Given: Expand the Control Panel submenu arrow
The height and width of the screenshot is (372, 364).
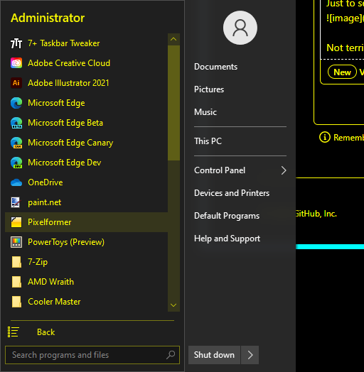Looking at the screenshot, I should click(284, 170).
